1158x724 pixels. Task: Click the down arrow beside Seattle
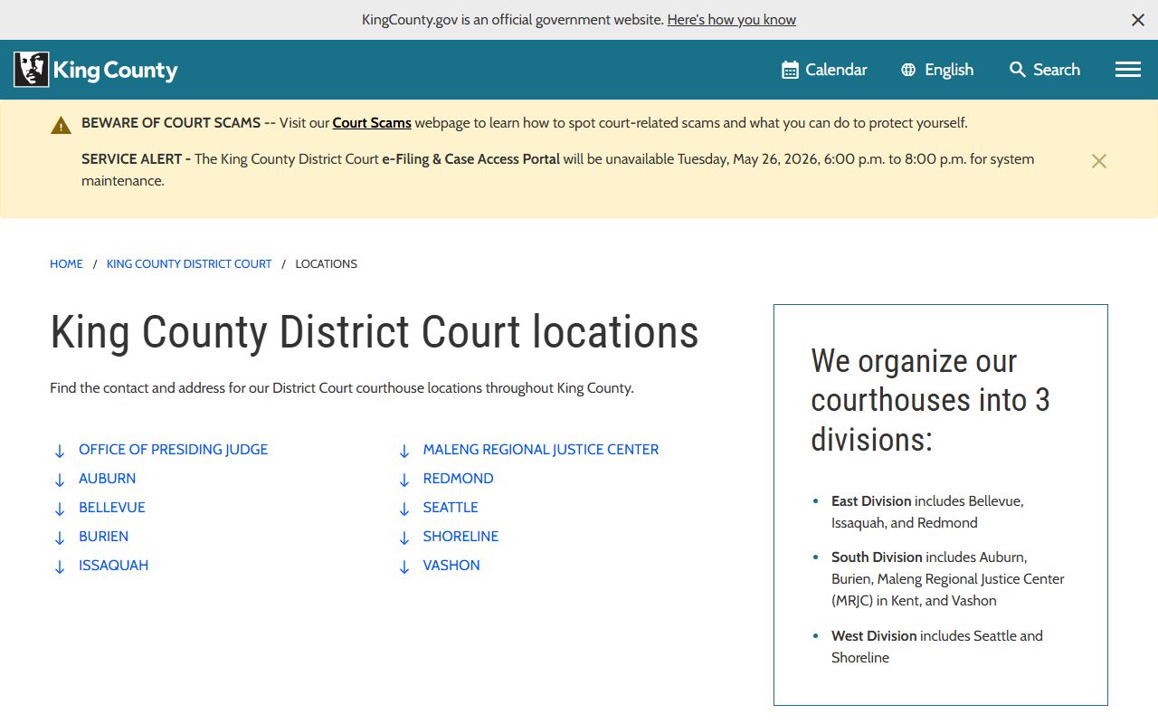pos(404,509)
